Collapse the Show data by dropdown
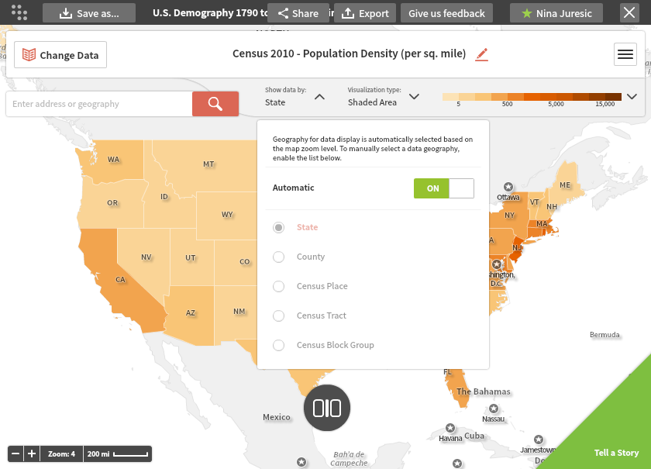The width and height of the screenshot is (651, 469). click(x=319, y=97)
